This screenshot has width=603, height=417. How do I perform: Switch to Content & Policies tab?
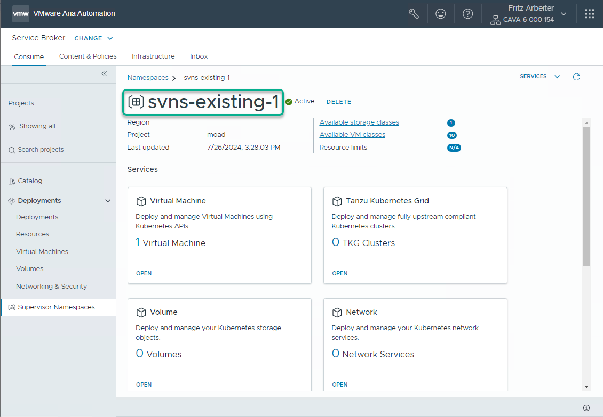[88, 56]
